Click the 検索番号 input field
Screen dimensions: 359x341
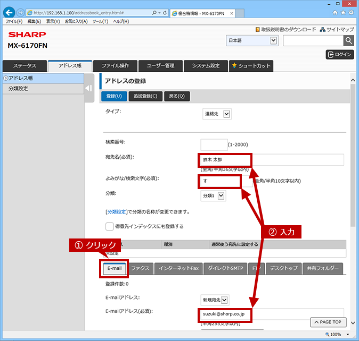[214, 144]
